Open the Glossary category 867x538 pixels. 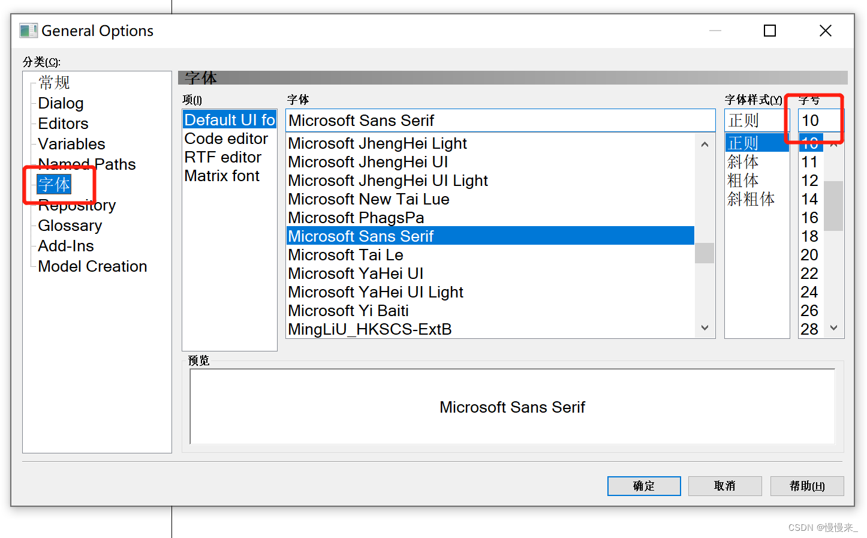coord(70,226)
